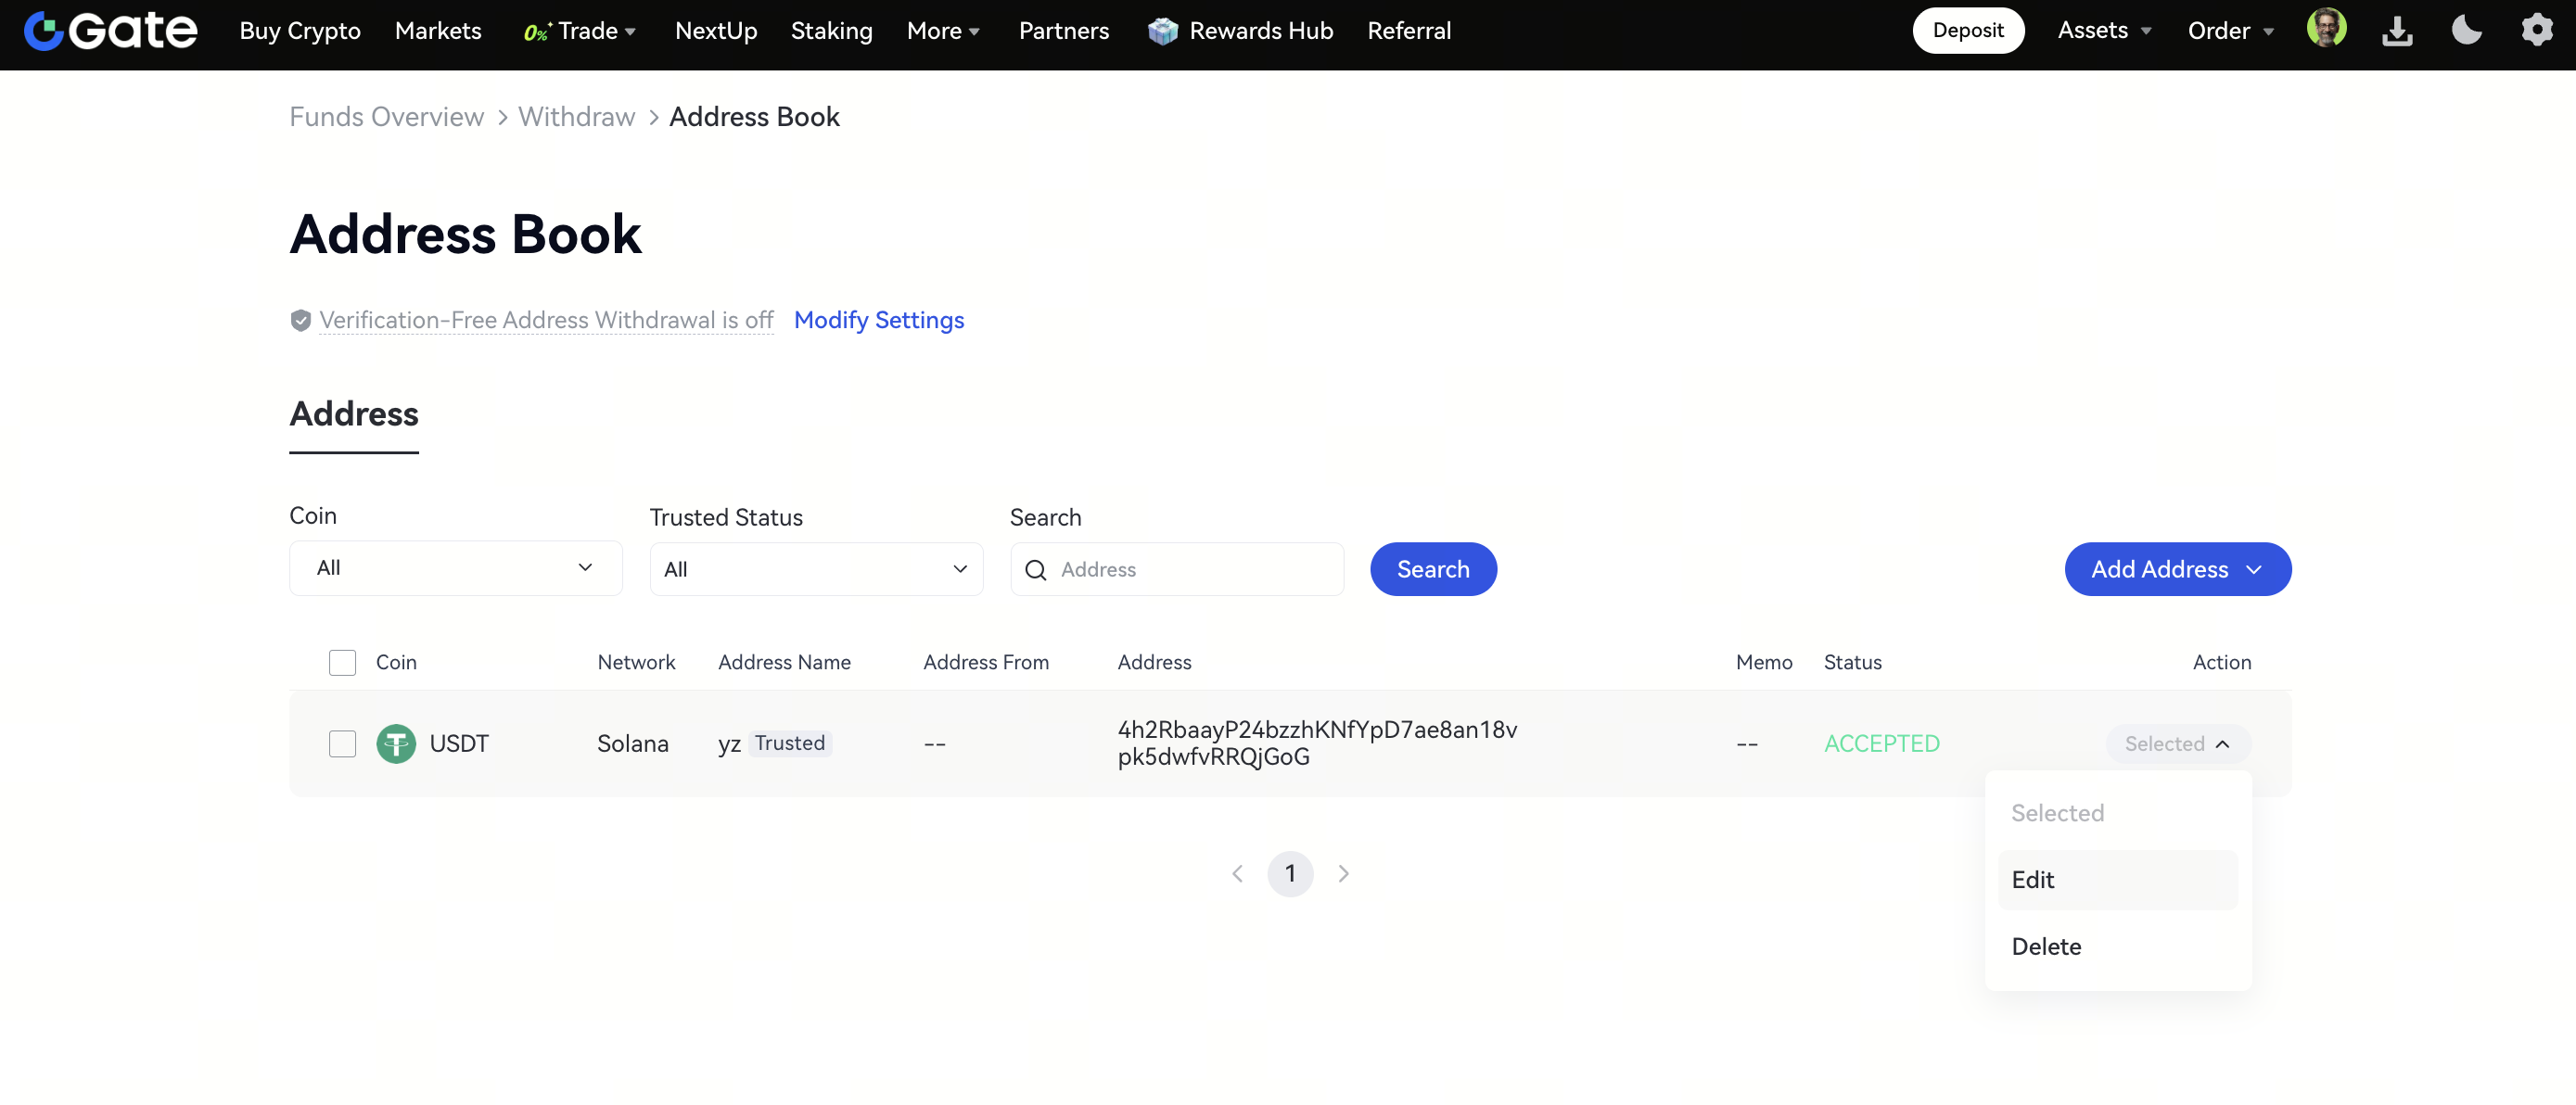Open the Add Address dropdown button
Image resolution: width=2576 pixels, height=1105 pixels.
(2177, 569)
